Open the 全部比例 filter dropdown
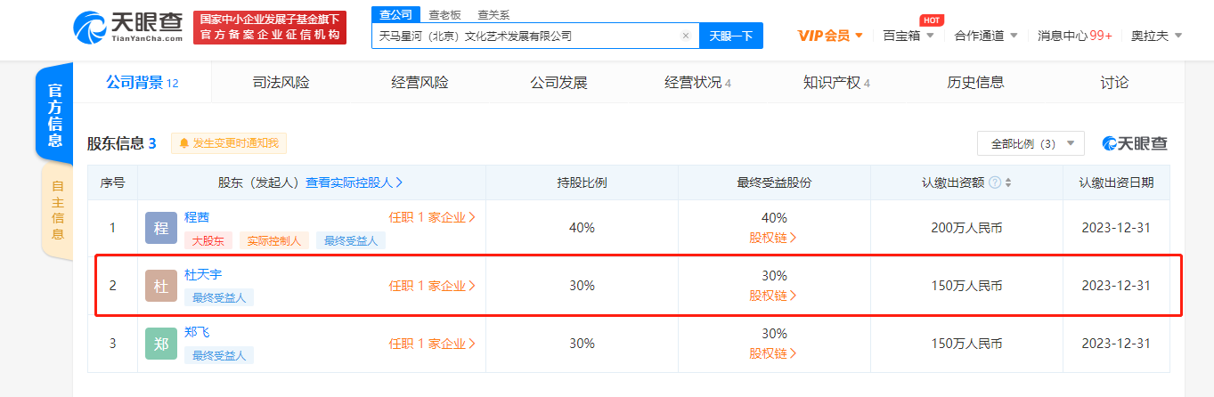 point(1031,143)
